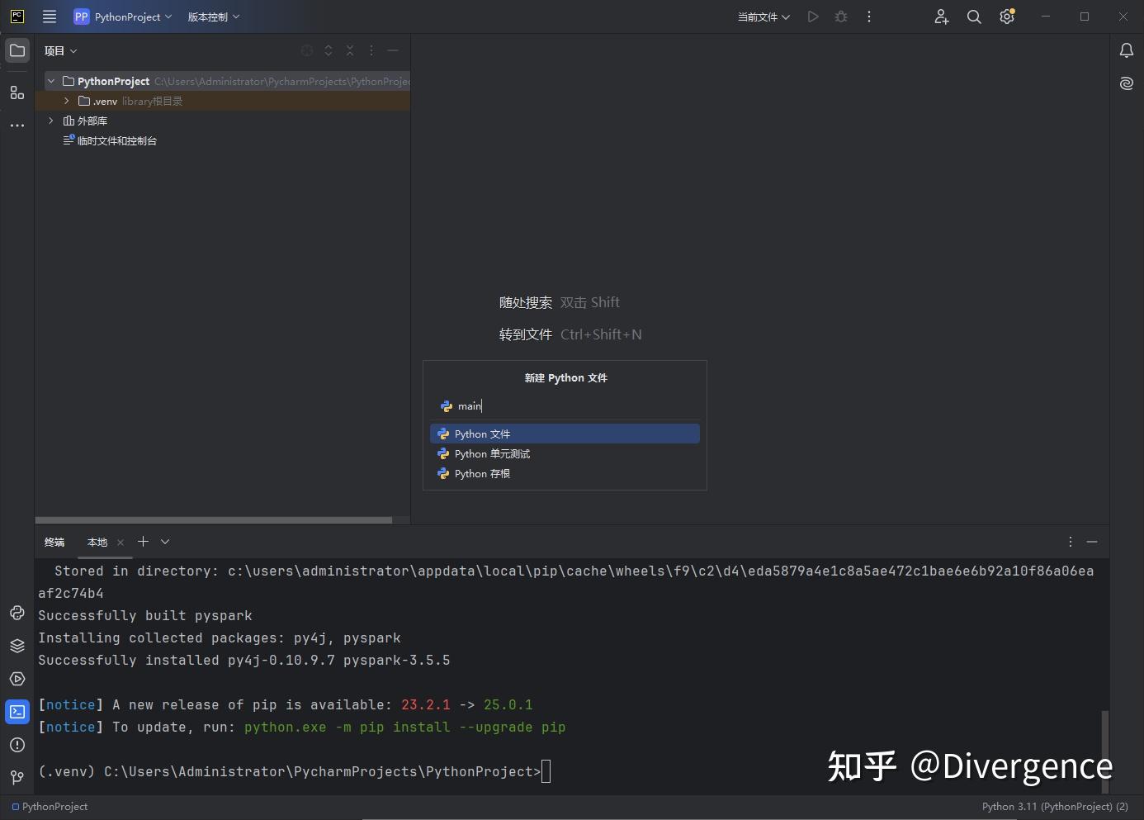The width and height of the screenshot is (1144, 820).
Task: Open Search Everywhere with the magnifier
Action: [974, 17]
